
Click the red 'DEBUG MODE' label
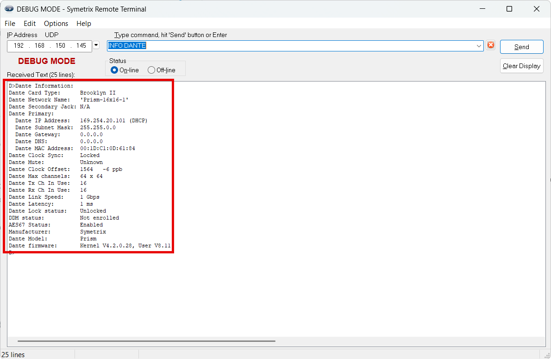(x=47, y=61)
